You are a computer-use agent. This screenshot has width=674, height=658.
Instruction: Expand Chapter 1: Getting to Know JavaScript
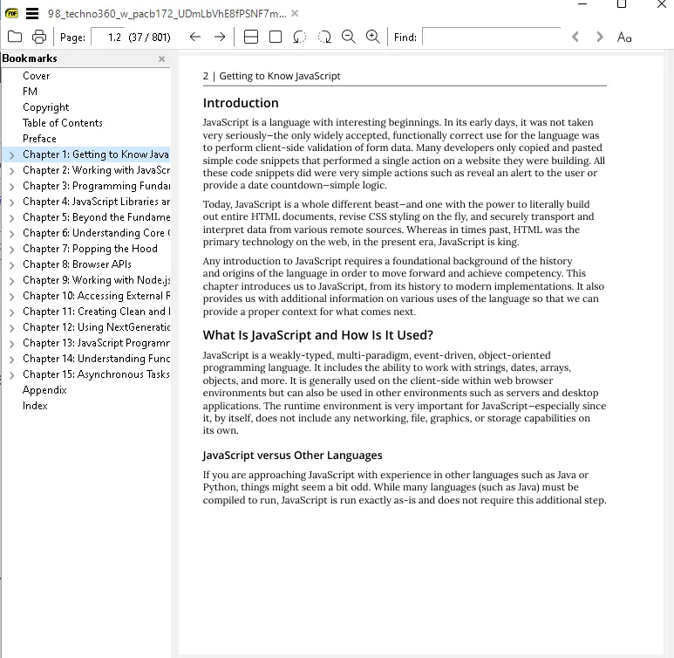(11, 155)
